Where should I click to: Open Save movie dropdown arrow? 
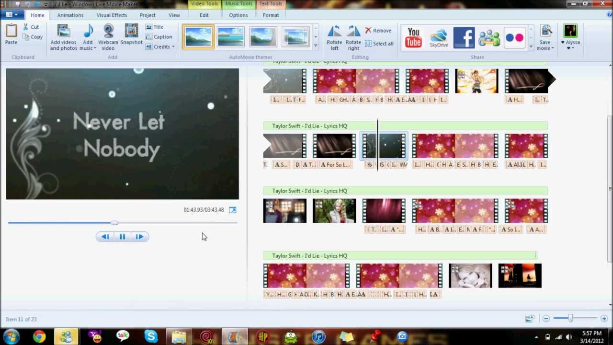[x=552, y=48]
